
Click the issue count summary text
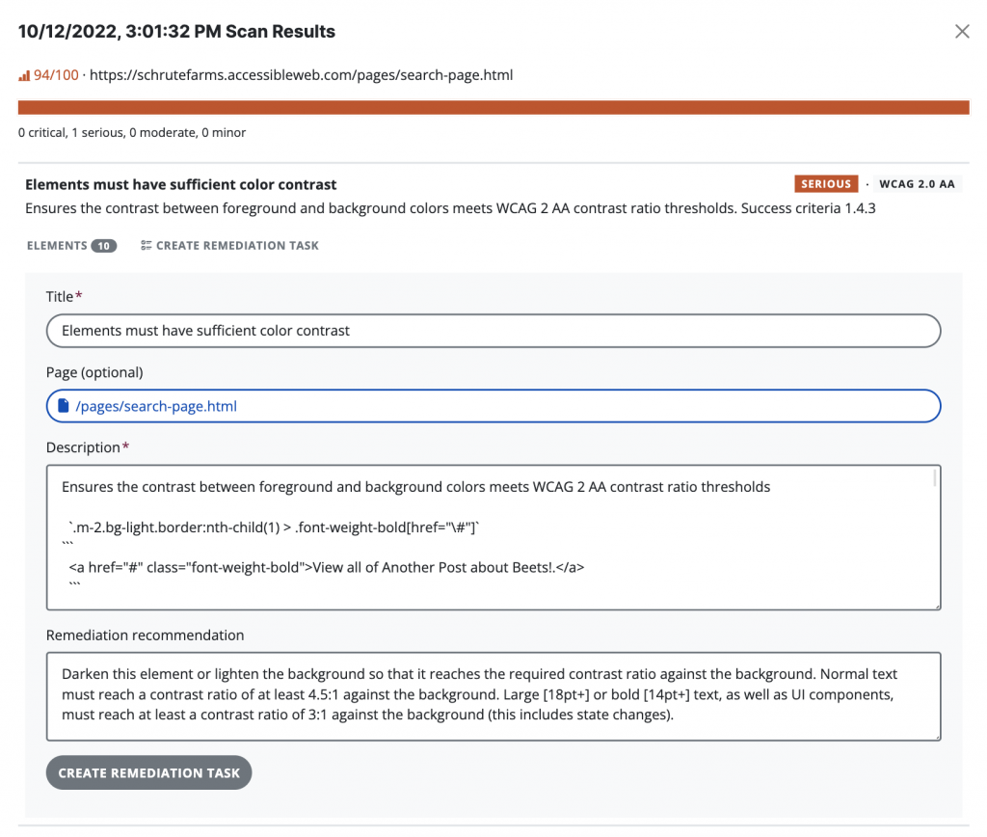[131, 133]
